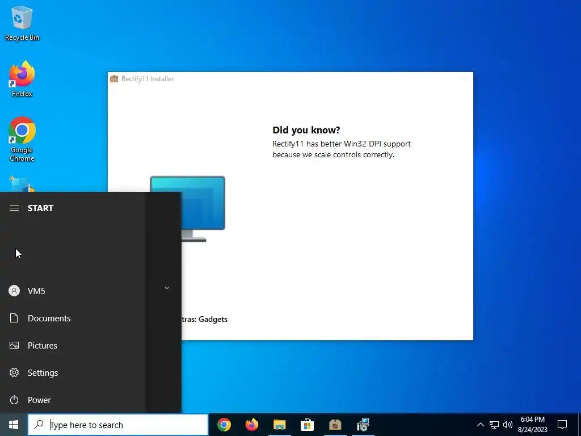Open the VM5 user account entry
Screen dimensions: 581x436
pos(72,291)
